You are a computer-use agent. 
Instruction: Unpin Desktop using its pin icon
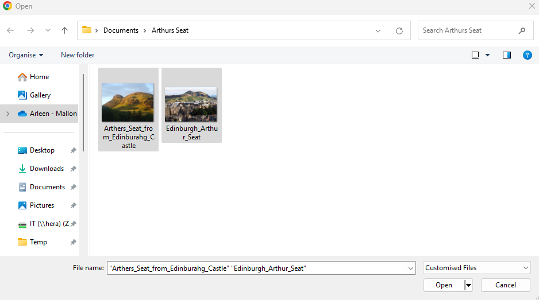73,150
